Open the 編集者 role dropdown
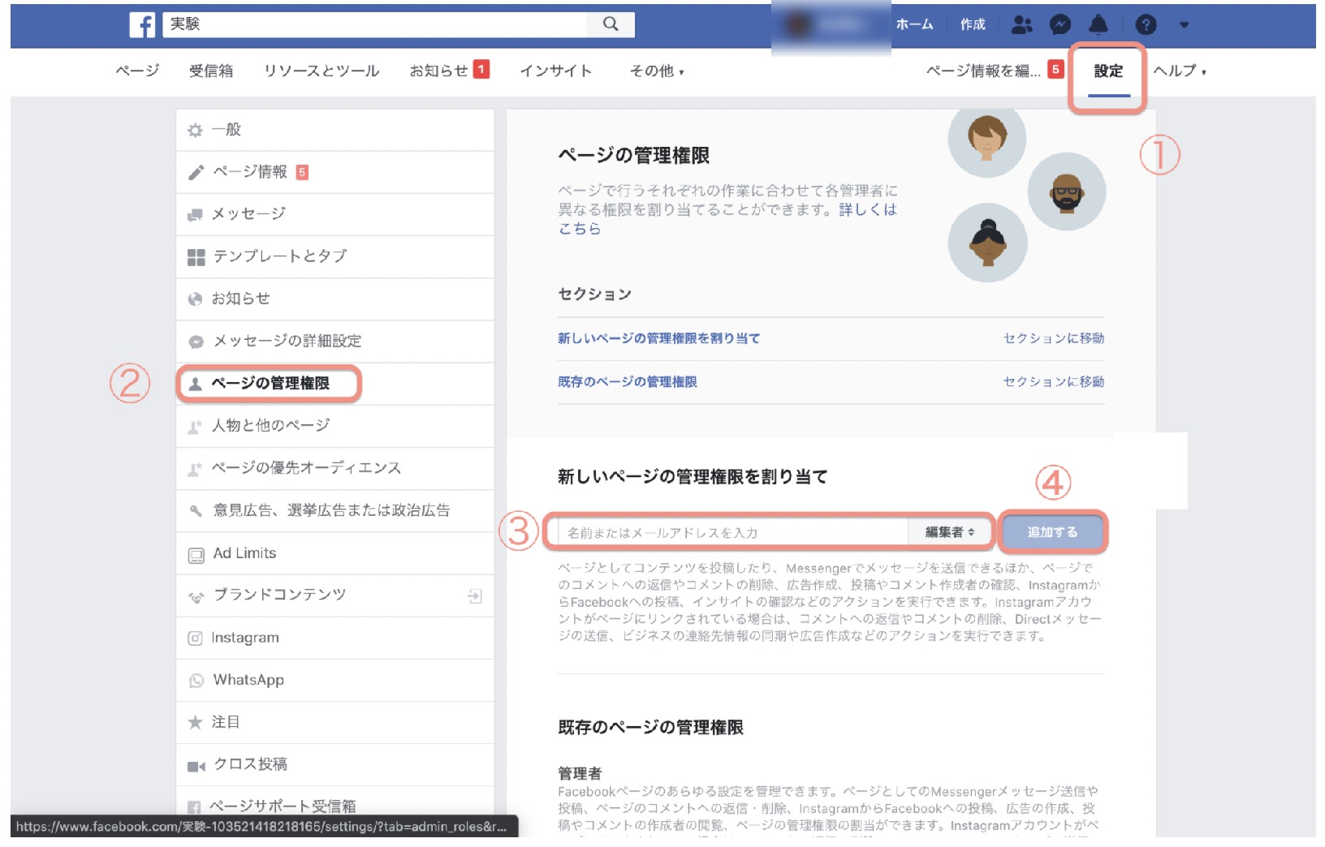The height and width of the screenshot is (847, 1325). pos(949,532)
